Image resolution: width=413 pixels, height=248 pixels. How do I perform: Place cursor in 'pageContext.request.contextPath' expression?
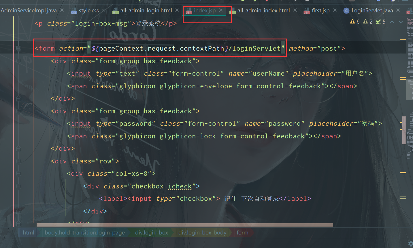(162, 49)
